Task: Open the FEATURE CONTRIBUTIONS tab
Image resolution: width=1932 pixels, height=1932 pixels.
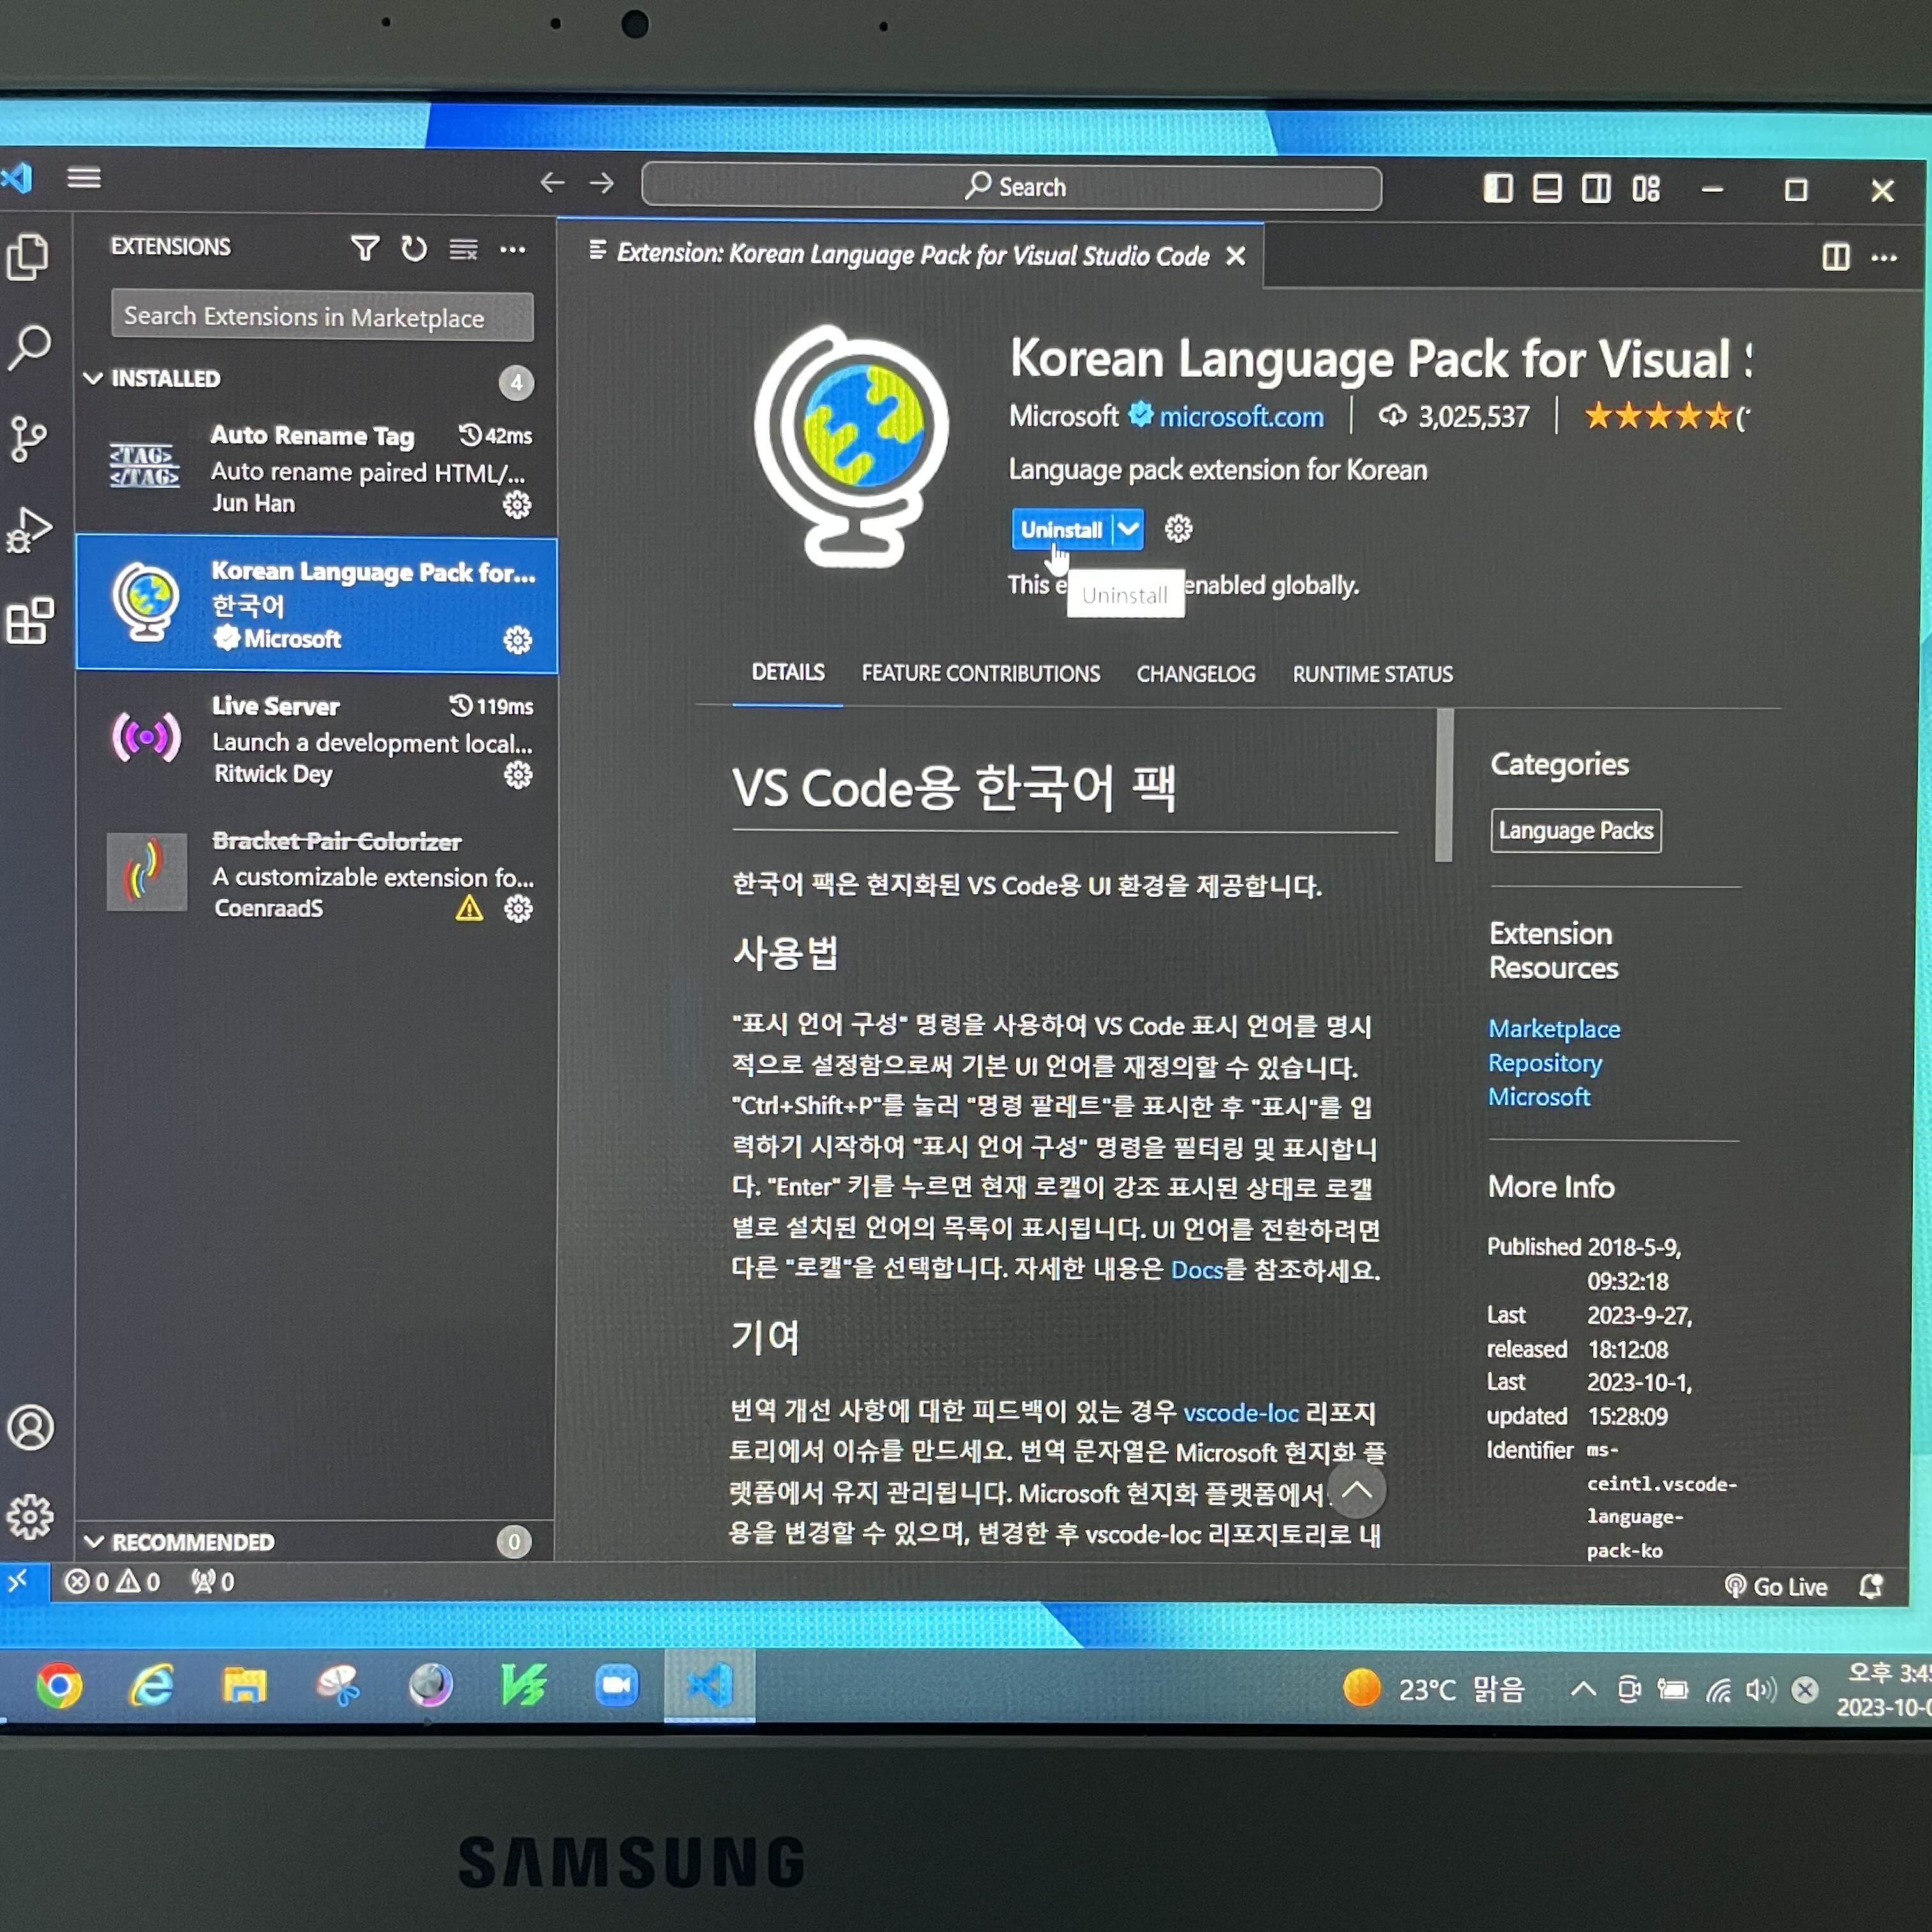Action: pyautogui.click(x=980, y=674)
